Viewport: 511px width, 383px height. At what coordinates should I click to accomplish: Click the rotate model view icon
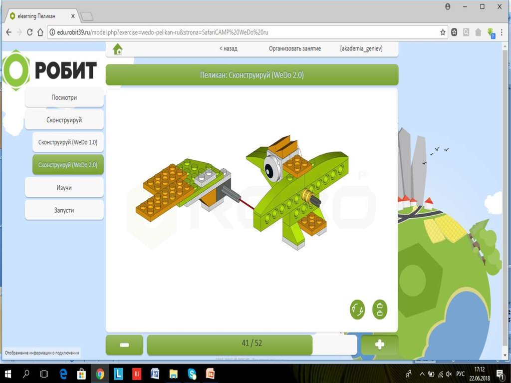click(357, 309)
